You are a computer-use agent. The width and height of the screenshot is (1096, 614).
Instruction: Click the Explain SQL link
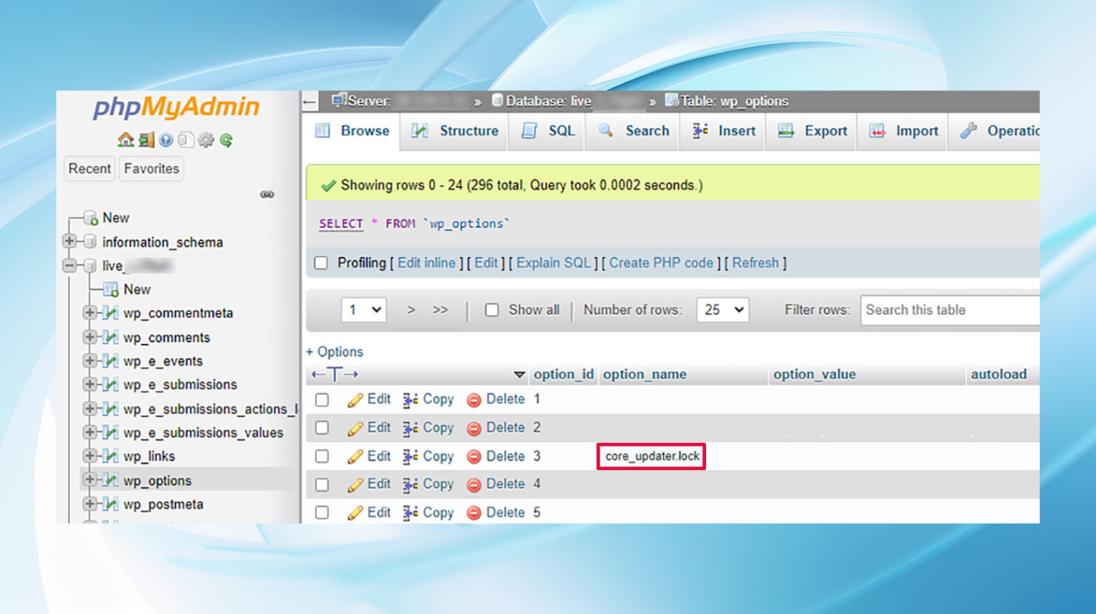click(553, 263)
